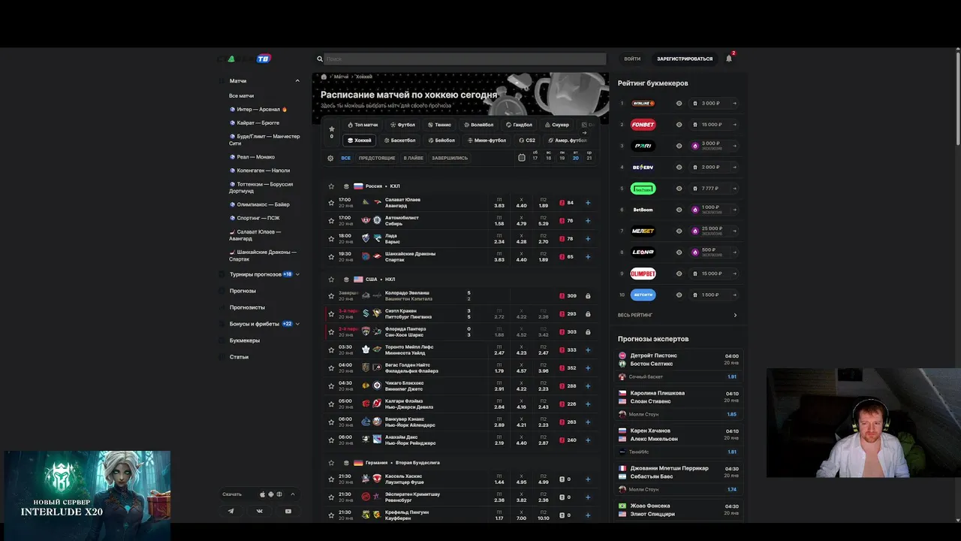Expand Бонусы и фрибеты sidebar section
The image size is (961, 541).
click(297, 324)
